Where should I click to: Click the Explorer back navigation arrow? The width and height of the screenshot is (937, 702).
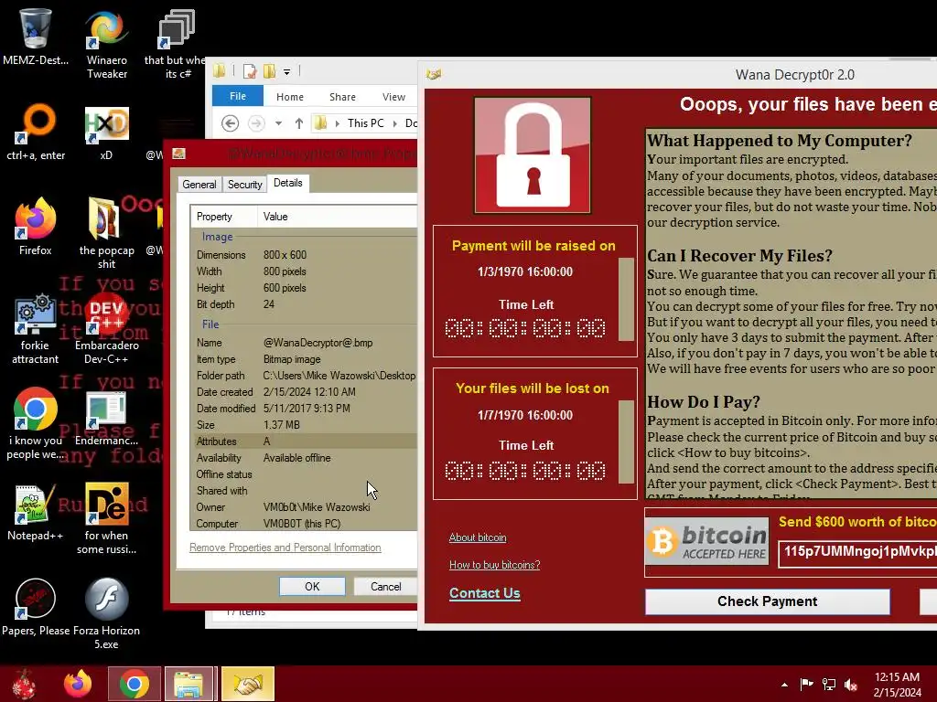click(230, 123)
